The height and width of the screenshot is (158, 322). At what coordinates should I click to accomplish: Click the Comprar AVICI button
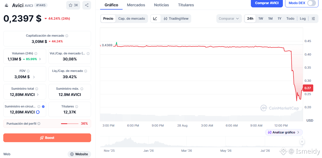(267, 3)
